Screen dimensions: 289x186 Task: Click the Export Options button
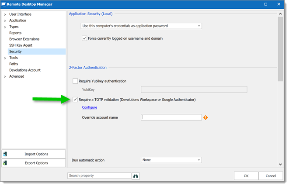pyautogui.click(x=34, y=163)
